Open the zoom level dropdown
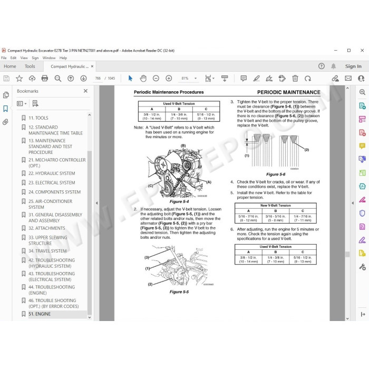369x369 pixels. [196, 79]
